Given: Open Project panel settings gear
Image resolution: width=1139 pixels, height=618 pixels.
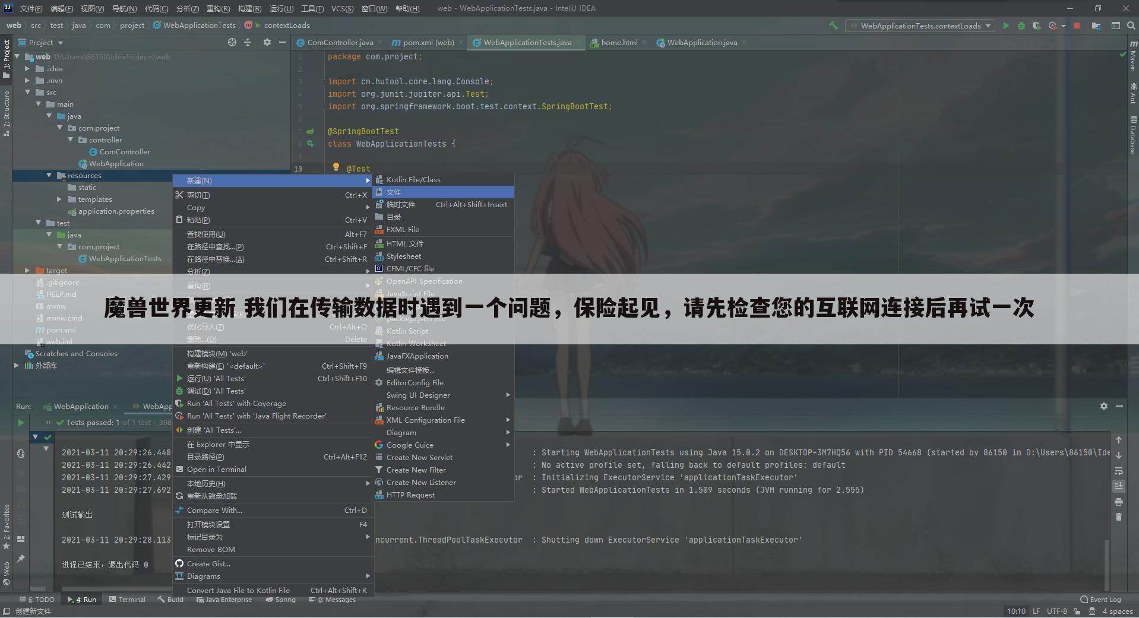Looking at the screenshot, I should coord(267,42).
